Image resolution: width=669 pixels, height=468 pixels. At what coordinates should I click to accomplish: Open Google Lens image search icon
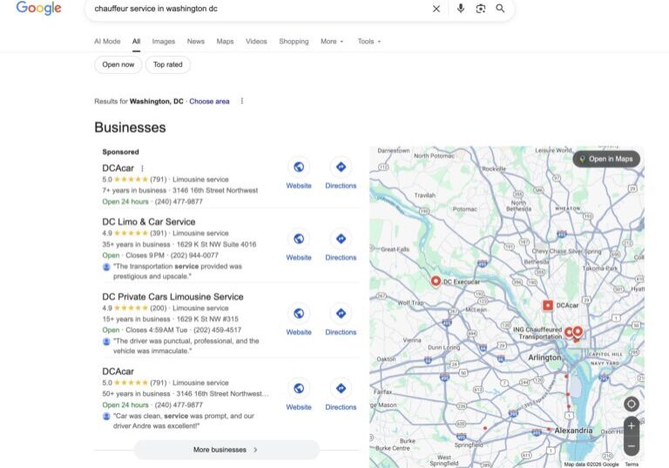(481, 9)
